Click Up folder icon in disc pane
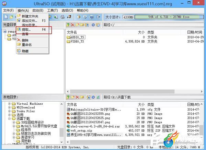The width and height of the screenshot is (206, 150). pyautogui.click(x=68, y=25)
